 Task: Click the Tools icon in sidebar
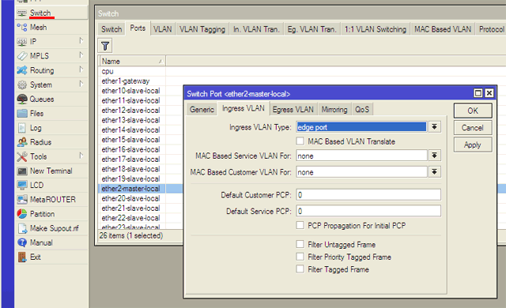(22, 156)
